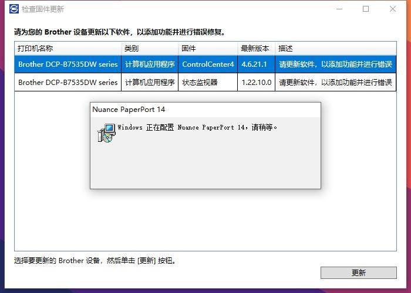Maximize the 检查固件更新 window

366,9
